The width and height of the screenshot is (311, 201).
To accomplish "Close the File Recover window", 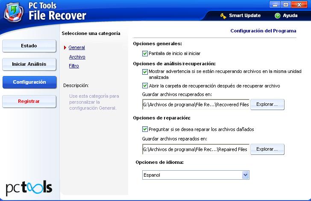I will pos(299,5).
